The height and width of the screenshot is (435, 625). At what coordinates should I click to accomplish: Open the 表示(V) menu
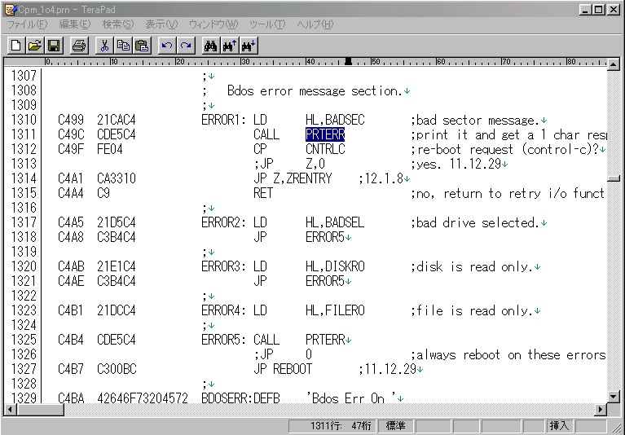161,24
